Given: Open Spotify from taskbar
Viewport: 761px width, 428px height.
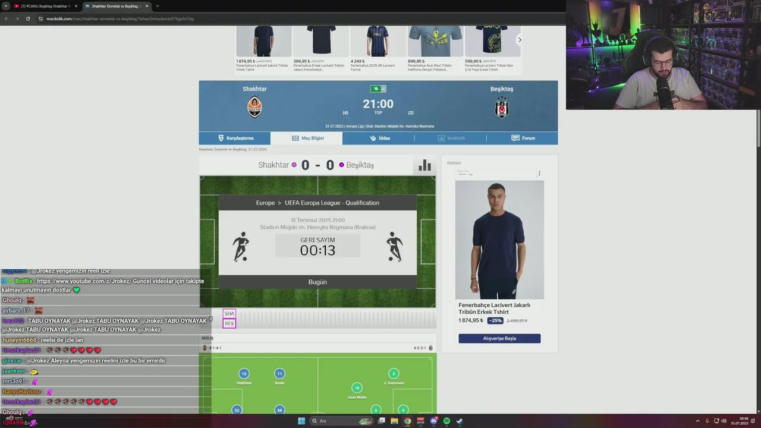Looking at the screenshot, I should [x=446, y=421].
